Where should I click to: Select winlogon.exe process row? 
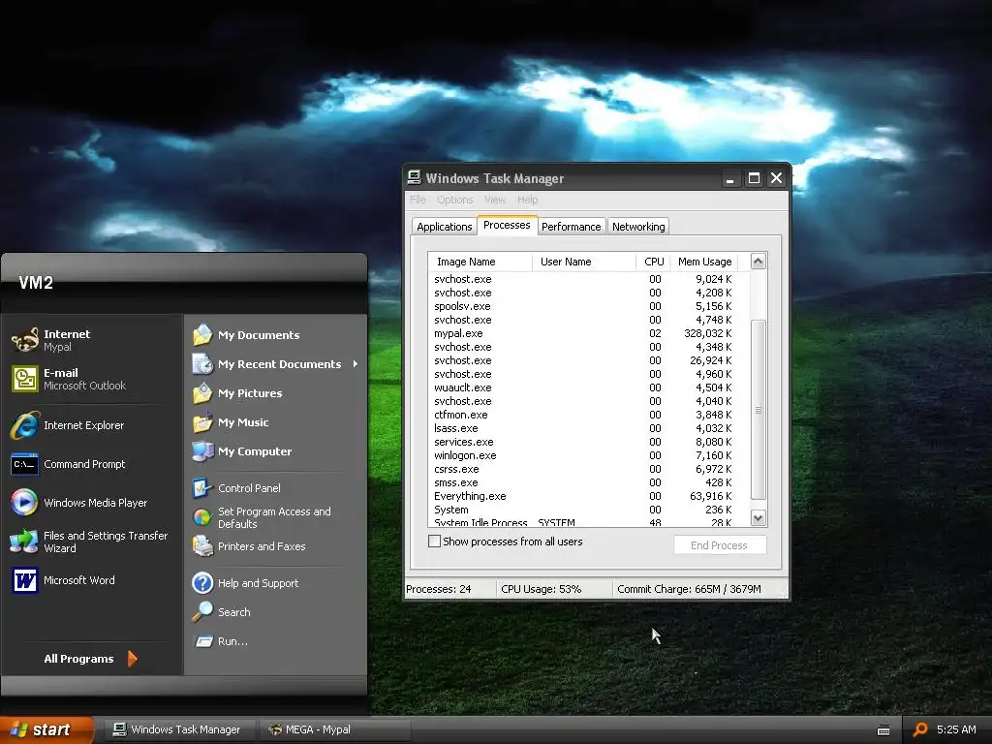582,455
